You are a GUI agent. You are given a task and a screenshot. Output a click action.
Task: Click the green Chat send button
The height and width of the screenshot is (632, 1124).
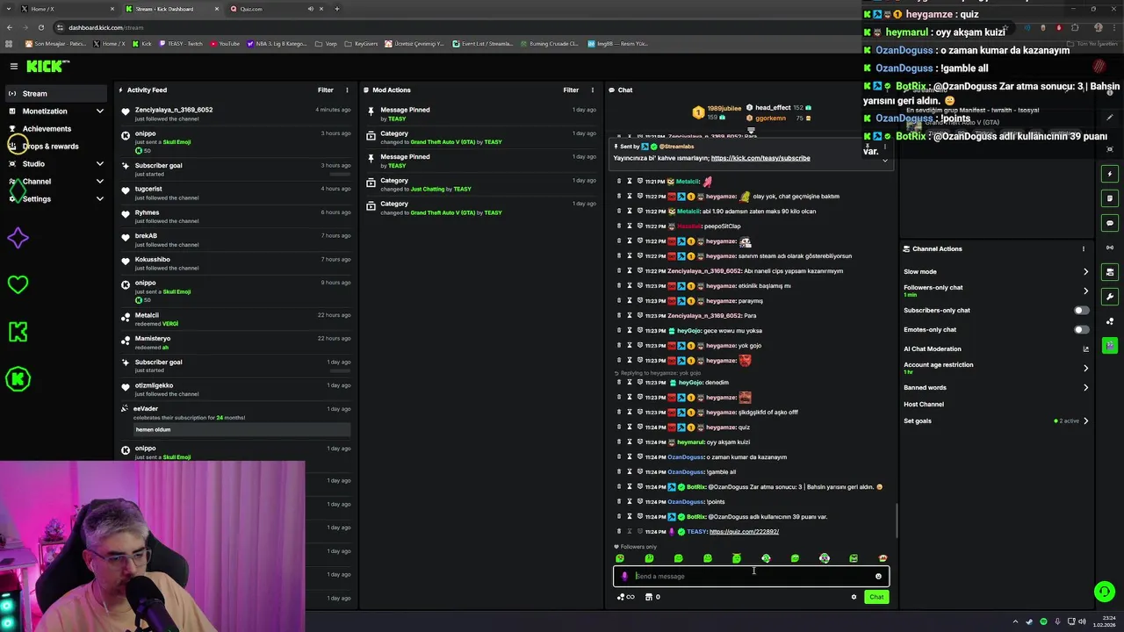876,597
